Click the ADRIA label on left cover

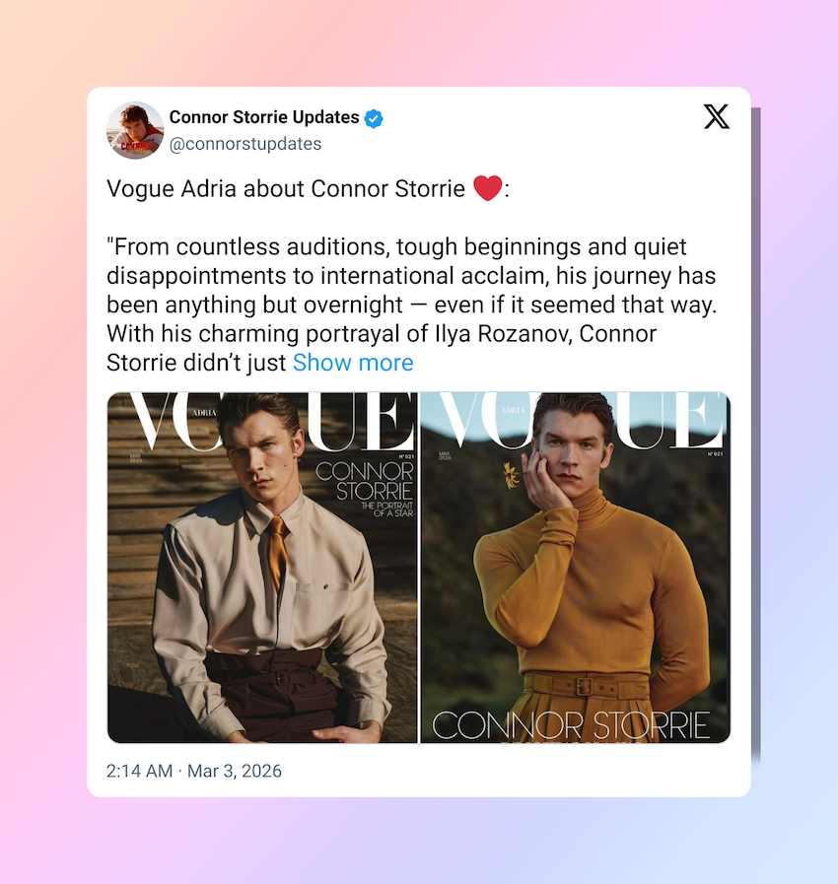point(204,413)
